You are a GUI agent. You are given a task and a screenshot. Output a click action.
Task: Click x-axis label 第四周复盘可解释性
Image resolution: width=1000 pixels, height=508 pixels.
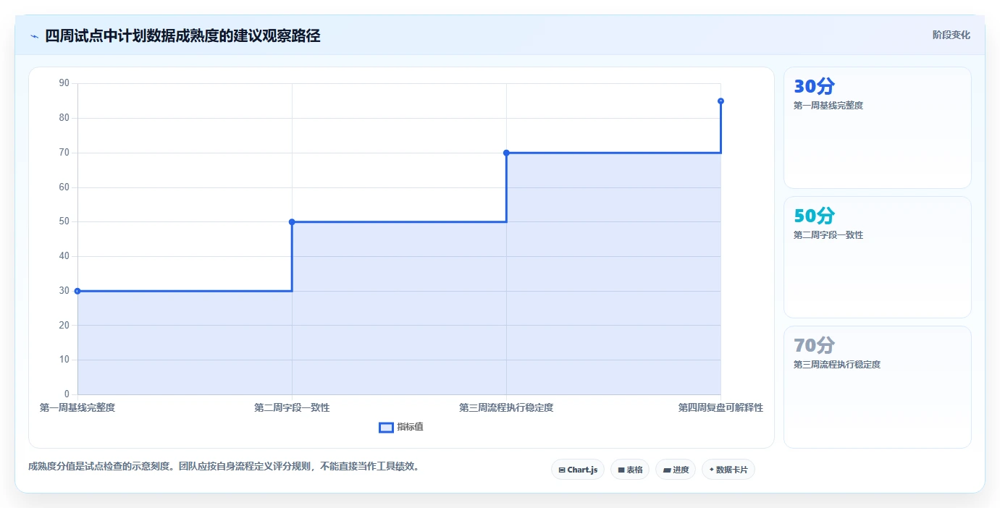pyautogui.click(x=720, y=407)
